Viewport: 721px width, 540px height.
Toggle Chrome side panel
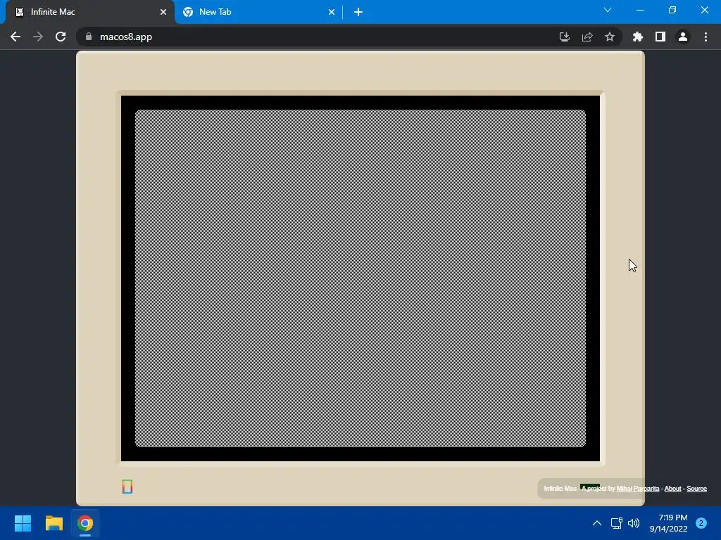[x=660, y=37]
